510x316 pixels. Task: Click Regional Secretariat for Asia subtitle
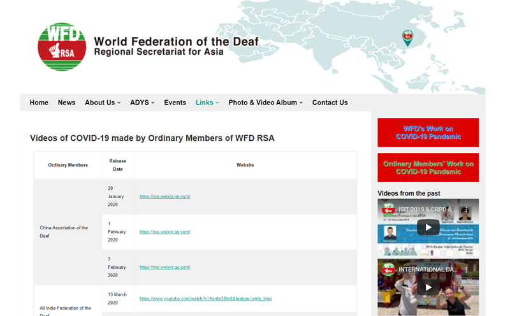[x=159, y=52]
